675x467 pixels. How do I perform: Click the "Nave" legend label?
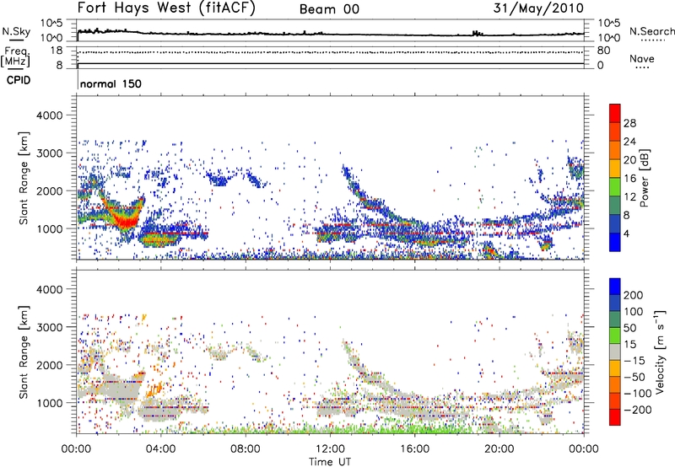[642, 58]
